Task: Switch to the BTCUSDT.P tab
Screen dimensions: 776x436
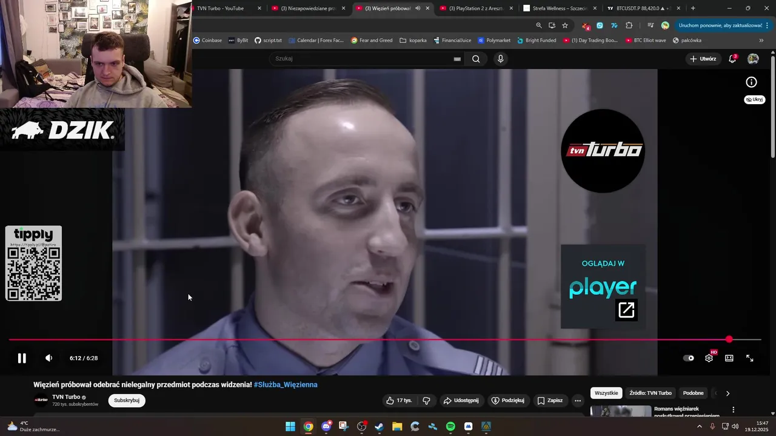Action: click(x=644, y=8)
